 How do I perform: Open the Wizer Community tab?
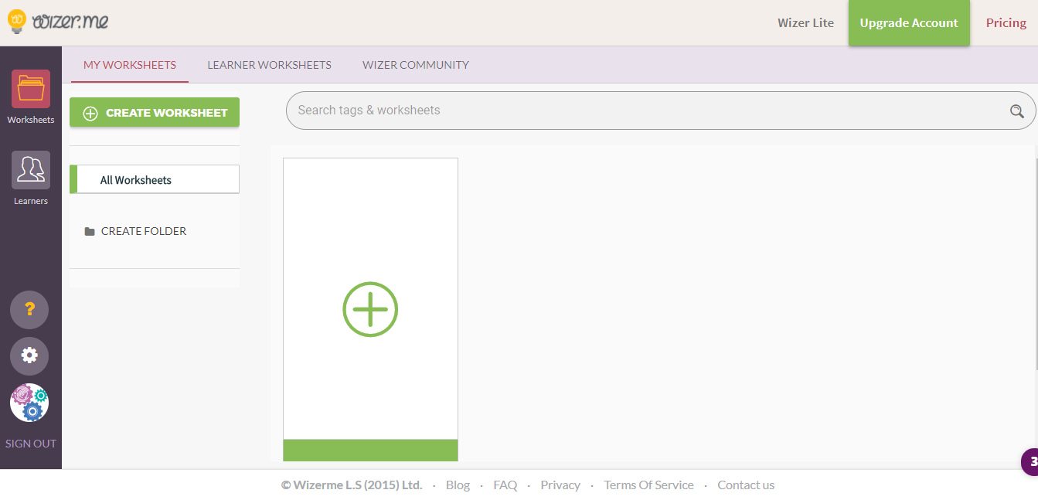pos(416,65)
